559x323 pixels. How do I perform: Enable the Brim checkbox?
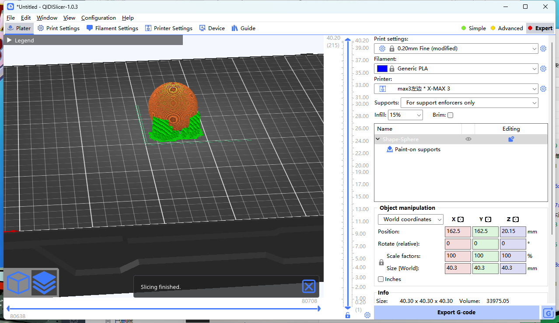point(451,115)
